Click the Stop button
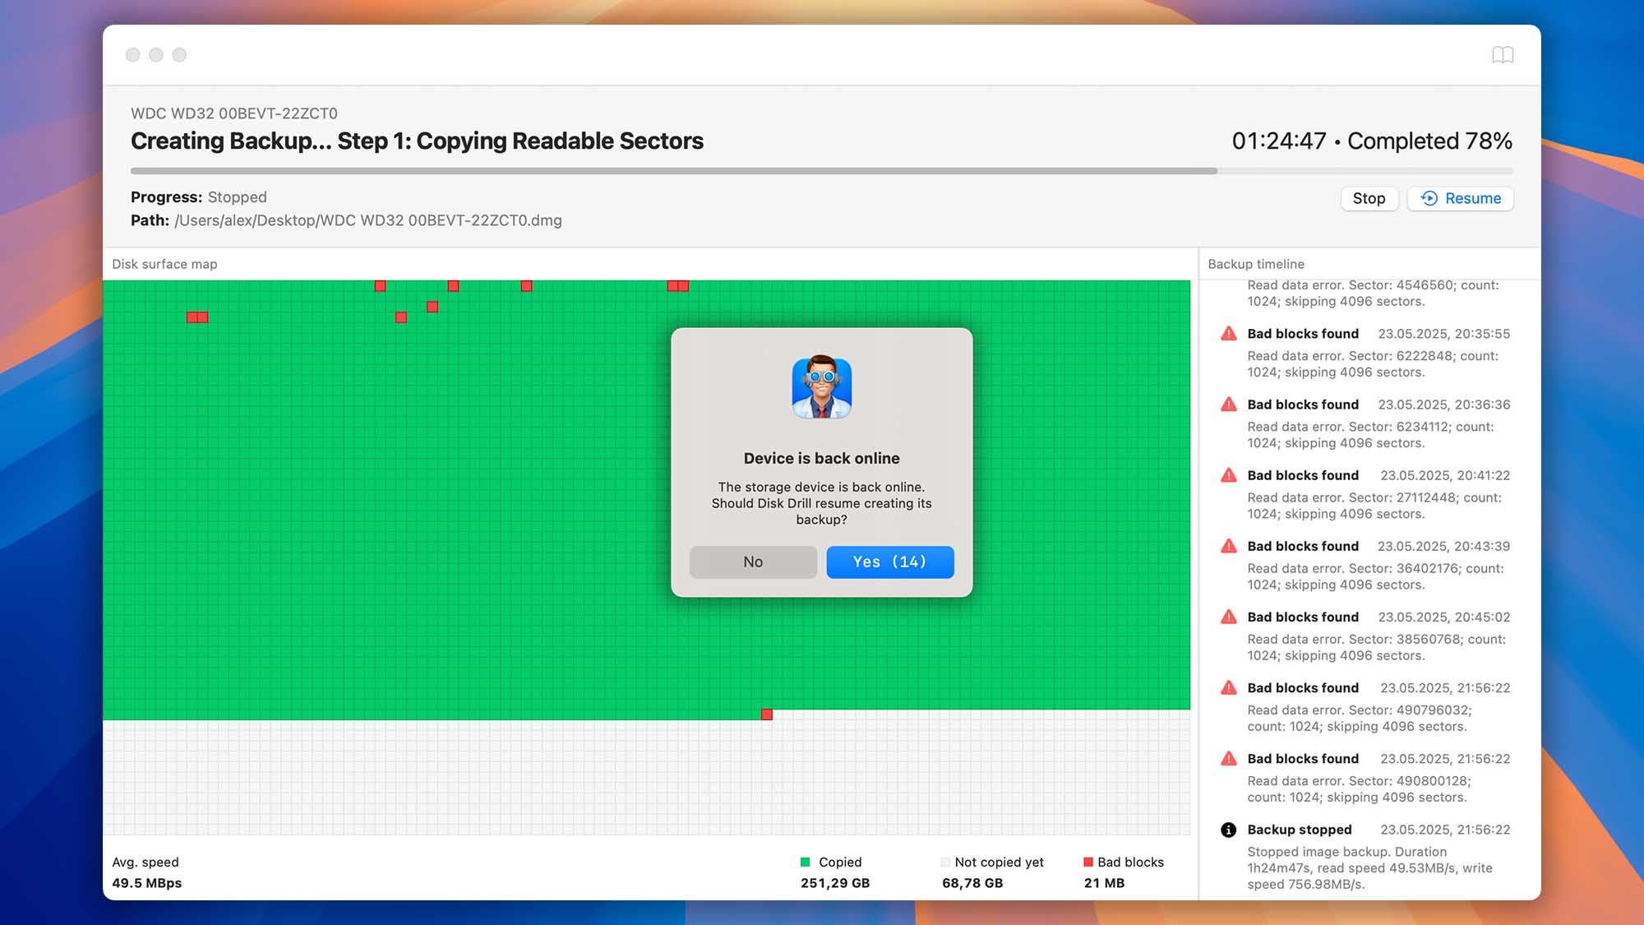The image size is (1644, 925). (x=1369, y=198)
